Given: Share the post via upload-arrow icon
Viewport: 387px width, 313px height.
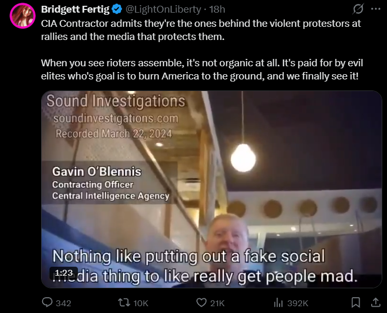Looking at the screenshot, I should [x=375, y=302].
